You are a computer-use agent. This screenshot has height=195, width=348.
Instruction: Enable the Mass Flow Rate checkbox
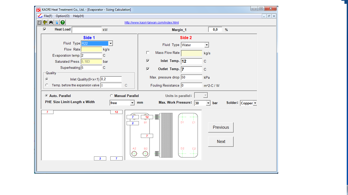[148, 53]
